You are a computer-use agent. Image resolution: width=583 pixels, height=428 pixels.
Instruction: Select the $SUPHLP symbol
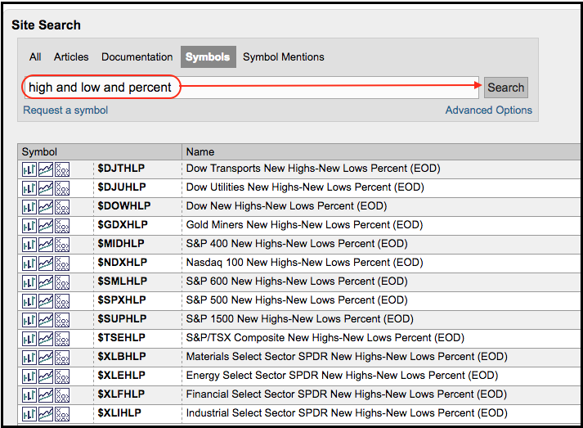coord(122,319)
